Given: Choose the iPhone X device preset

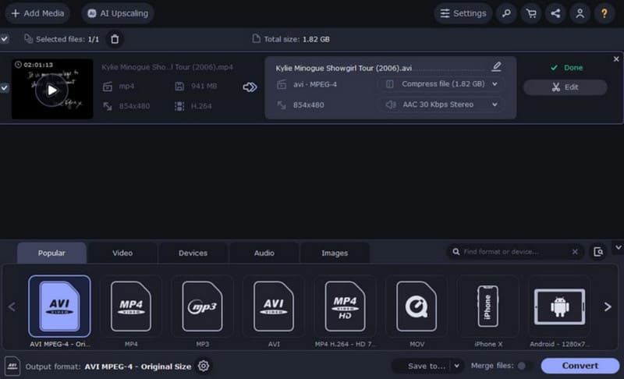Looking at the screenshot, I should 487,305.
